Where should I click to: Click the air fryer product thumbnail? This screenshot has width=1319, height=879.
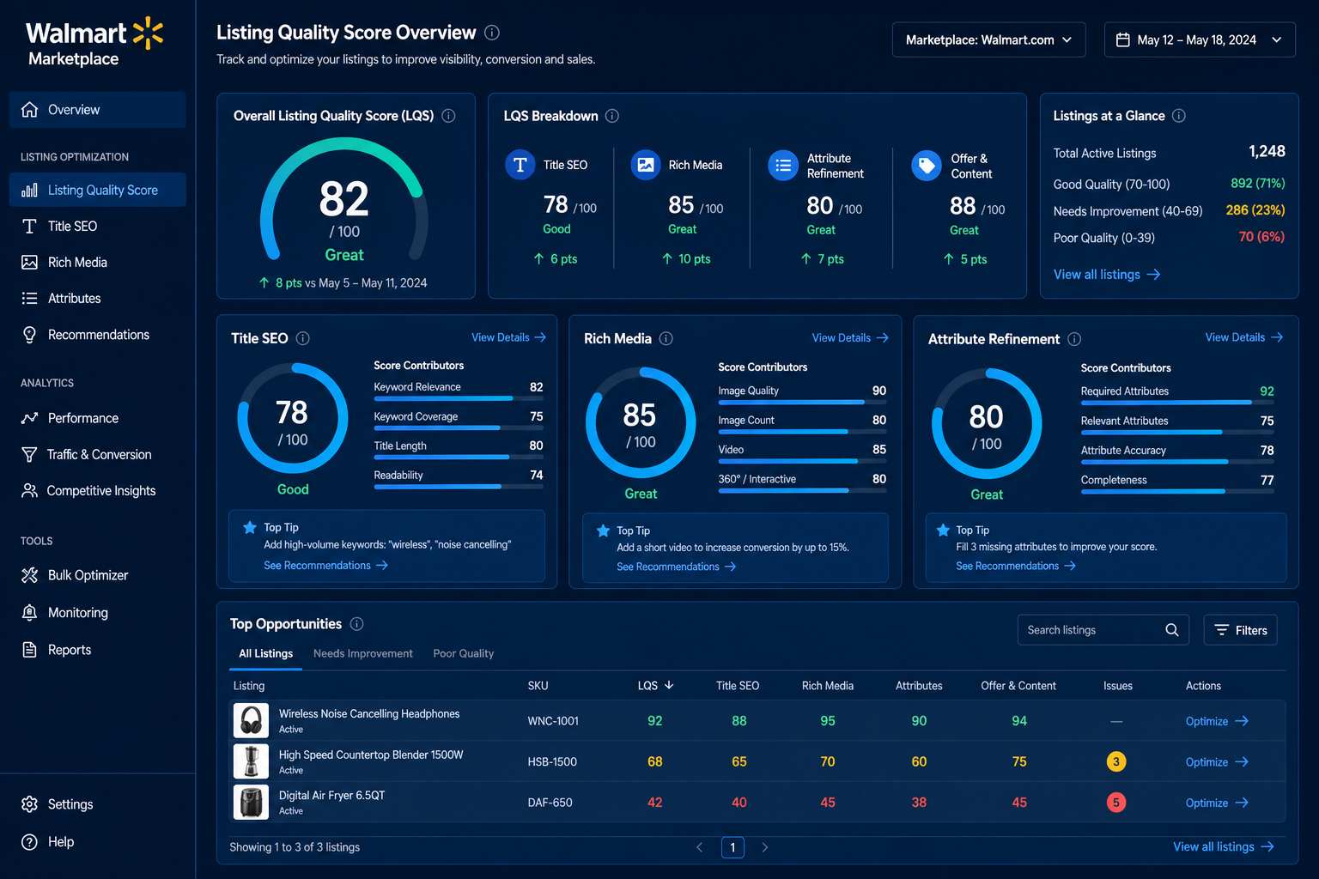(251, 803)
